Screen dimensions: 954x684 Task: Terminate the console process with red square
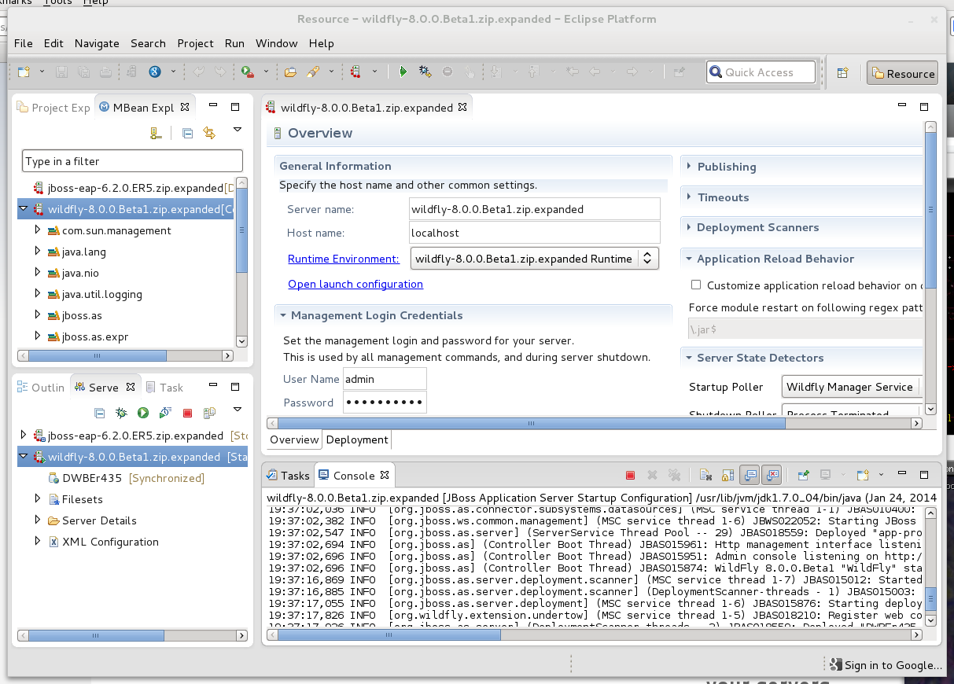click(630, 475)
